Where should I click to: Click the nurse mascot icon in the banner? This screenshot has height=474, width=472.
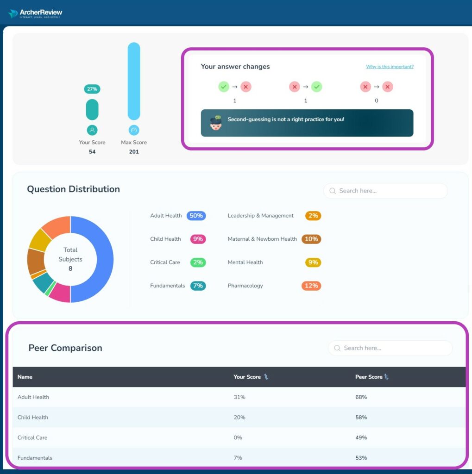(x=216, y=123)
